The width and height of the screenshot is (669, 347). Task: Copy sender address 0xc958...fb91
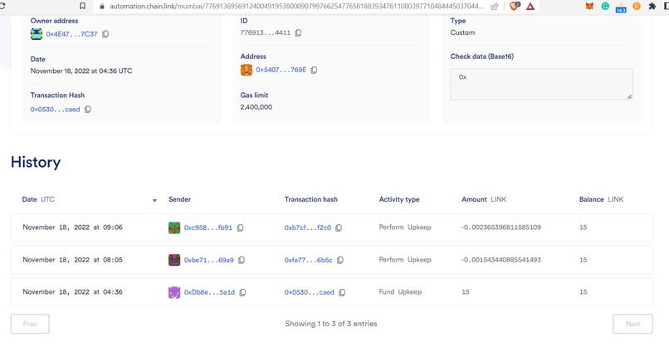coord(240,228)
